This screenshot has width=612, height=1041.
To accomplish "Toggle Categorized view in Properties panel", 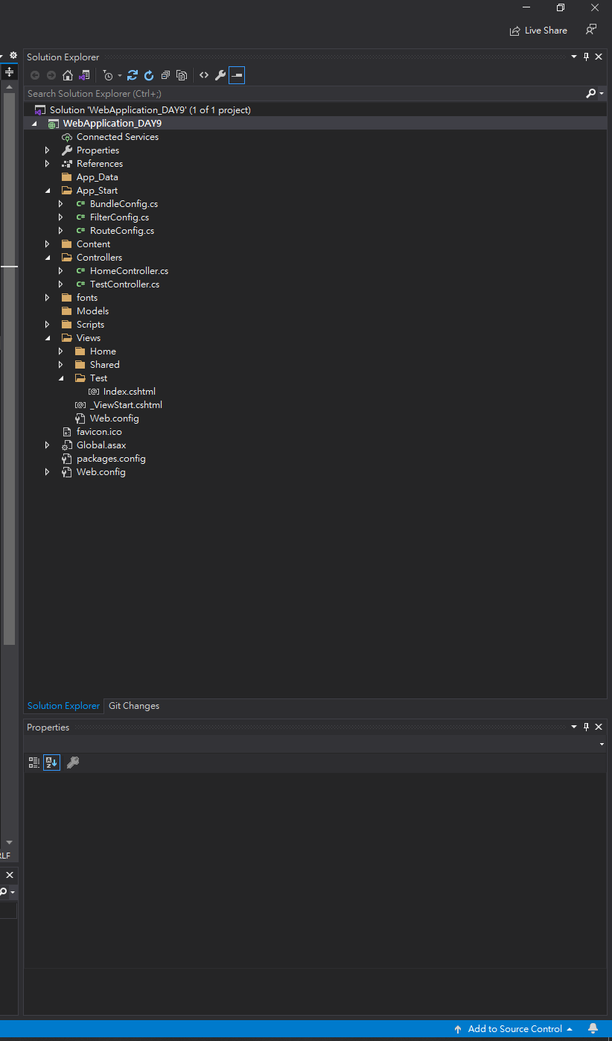I will [x=34, y=763].
